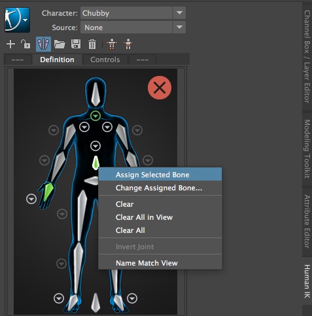Click the create control rig icon
This screenshot has width=312, height=316.
click(x=112, y=44)
